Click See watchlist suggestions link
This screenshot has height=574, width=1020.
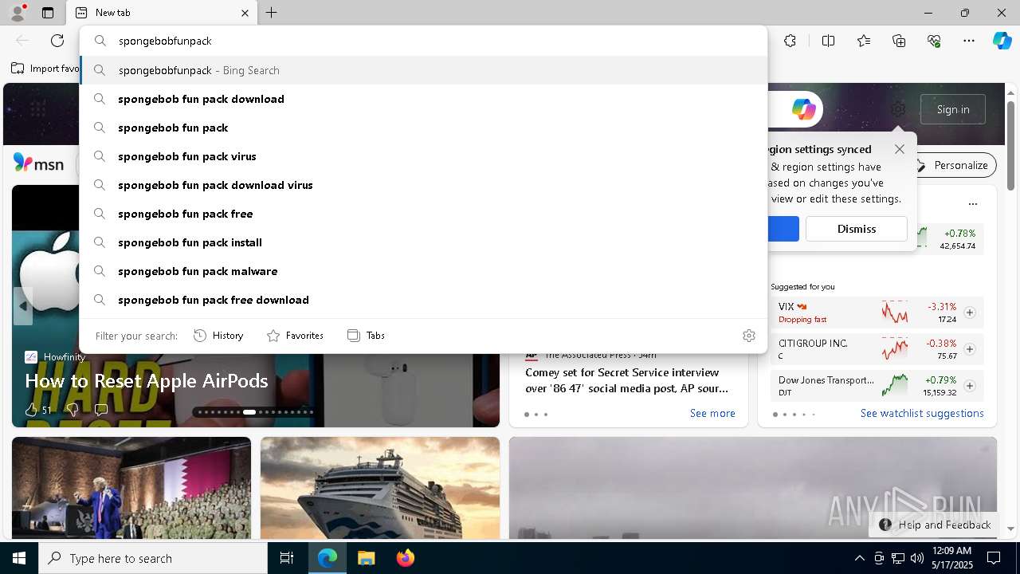922,413
